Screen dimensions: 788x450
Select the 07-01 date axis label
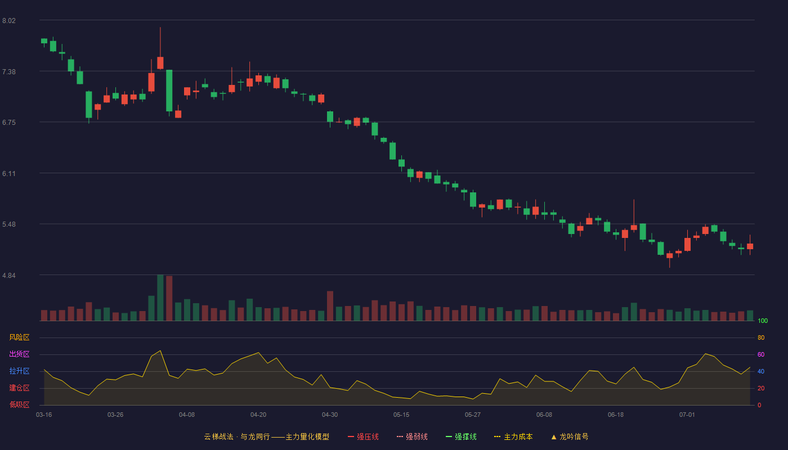687,415
